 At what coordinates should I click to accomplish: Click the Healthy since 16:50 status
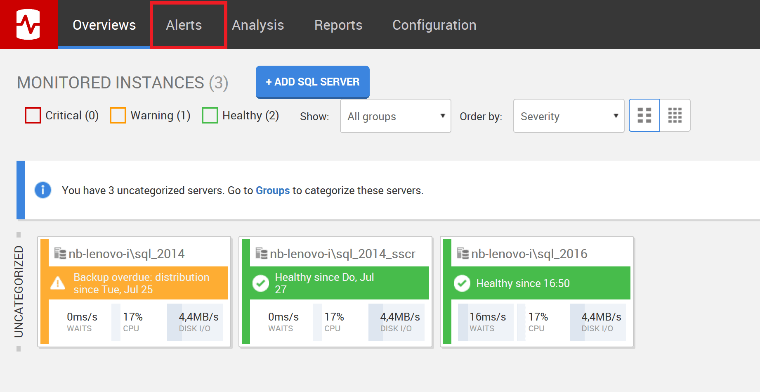pos(541,283)
